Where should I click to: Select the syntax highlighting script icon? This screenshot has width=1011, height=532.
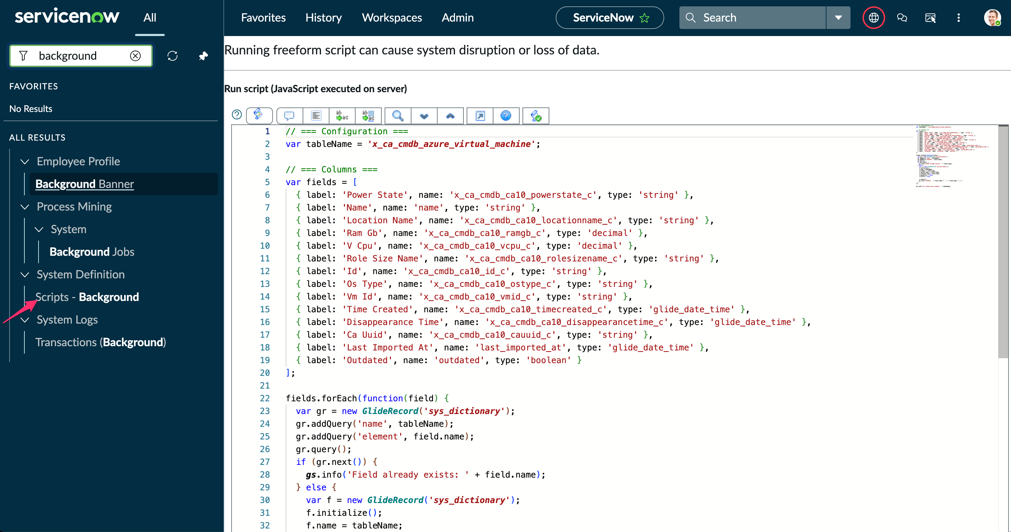259,116
